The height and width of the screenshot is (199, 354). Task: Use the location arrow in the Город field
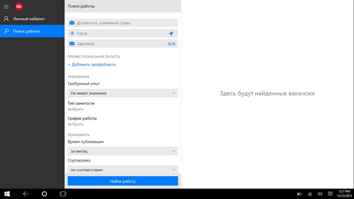click(171, 33)
